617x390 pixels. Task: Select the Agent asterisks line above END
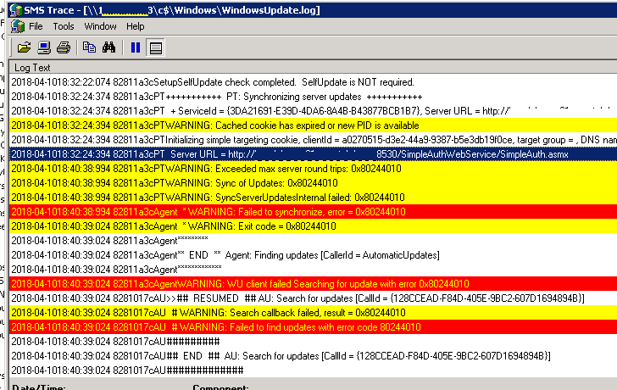point(314,241)
